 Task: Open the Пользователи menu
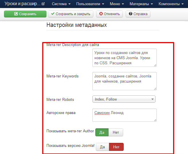click(x=90, y=4)
